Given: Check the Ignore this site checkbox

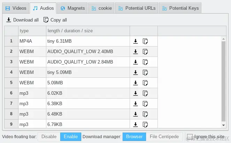Looking at the screenshot, I should 190,137.
